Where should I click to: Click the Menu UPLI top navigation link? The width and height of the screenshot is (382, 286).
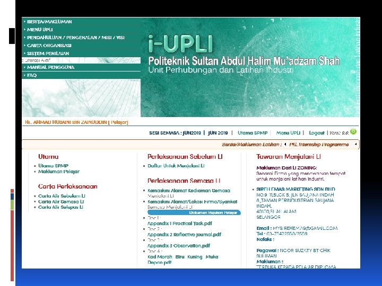288,133
